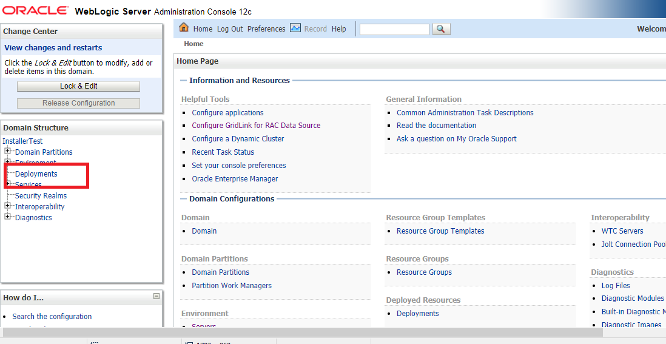Viewport: 666px width, 344px height.
Task: Expand the Interoperability tree node
Action: coord(7,206)
